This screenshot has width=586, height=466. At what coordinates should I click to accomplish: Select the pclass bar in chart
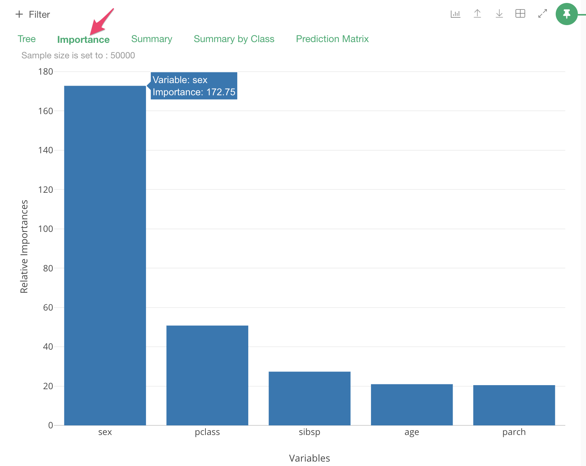pos(207,375)
